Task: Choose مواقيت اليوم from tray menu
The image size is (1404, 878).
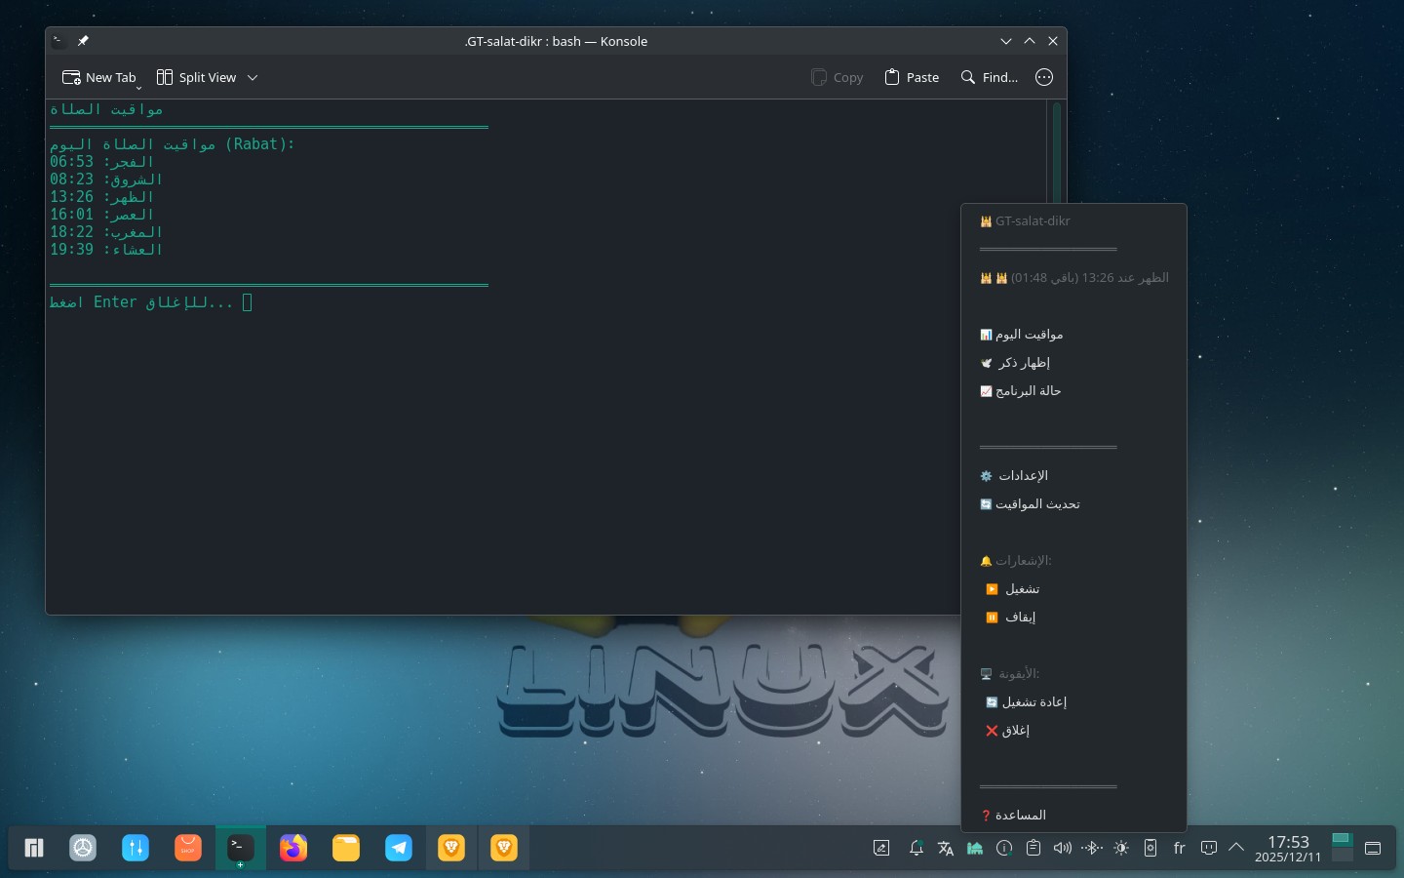Action: tap(1028, 335)
